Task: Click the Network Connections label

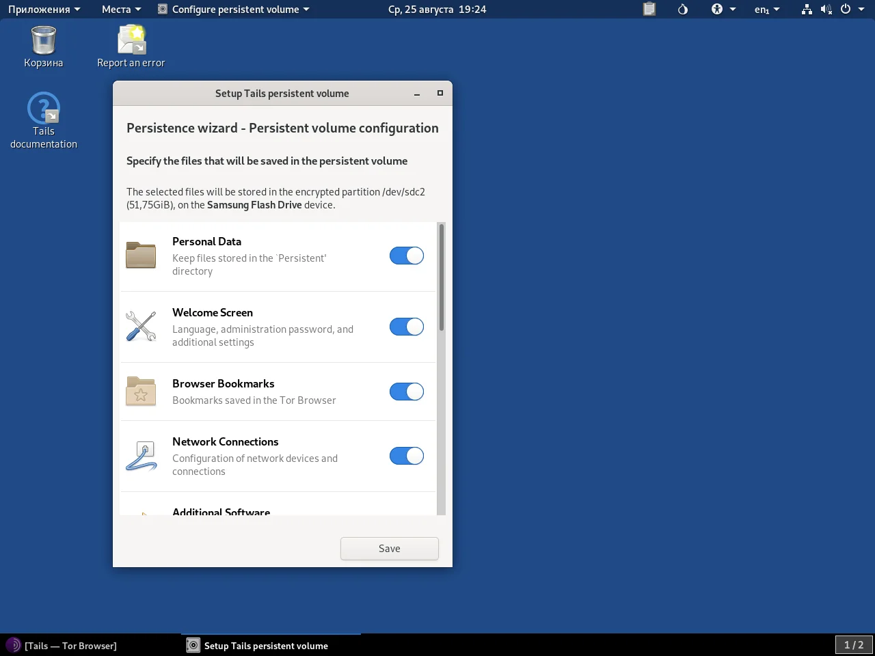Action: pos(226,441)
